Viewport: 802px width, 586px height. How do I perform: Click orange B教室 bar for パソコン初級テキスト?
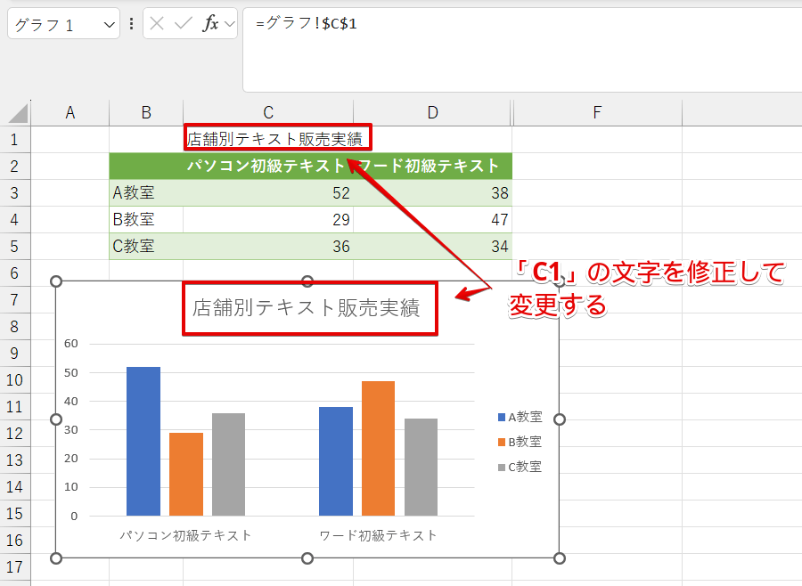click(186, 474)
